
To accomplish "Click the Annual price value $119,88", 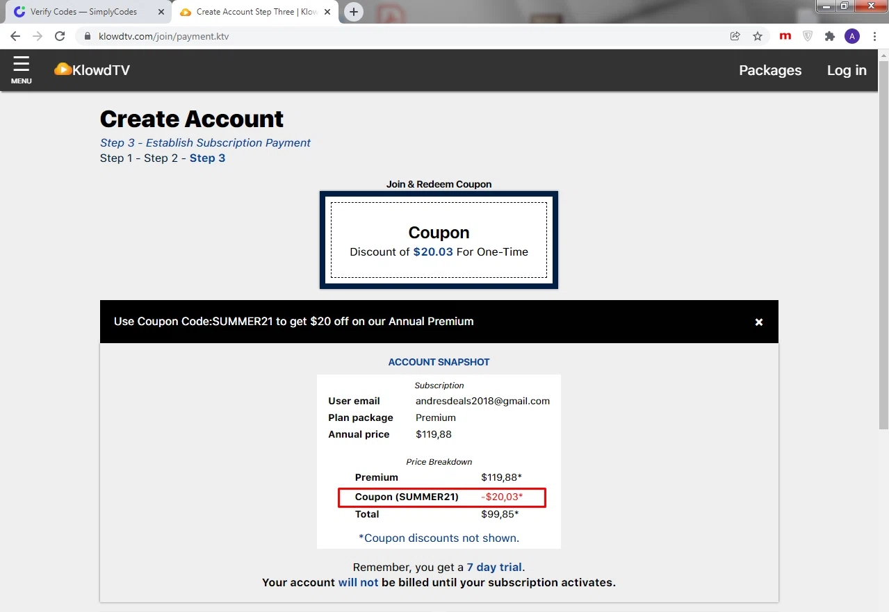I will (434, 434).
